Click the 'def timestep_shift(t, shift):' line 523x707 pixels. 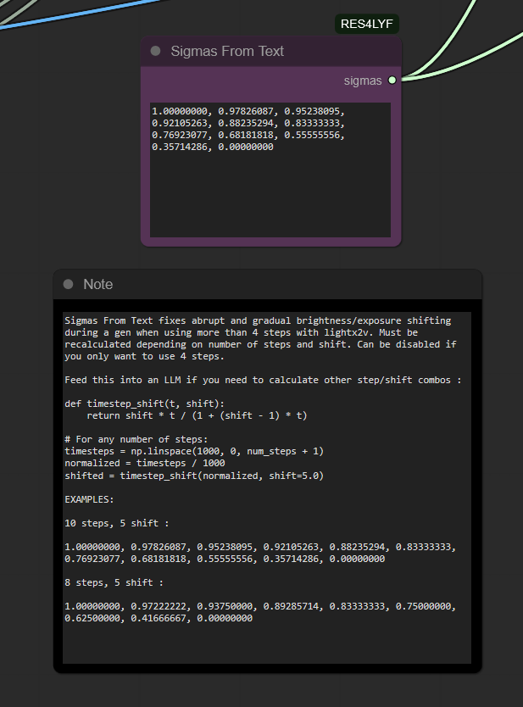pos(144,404)
